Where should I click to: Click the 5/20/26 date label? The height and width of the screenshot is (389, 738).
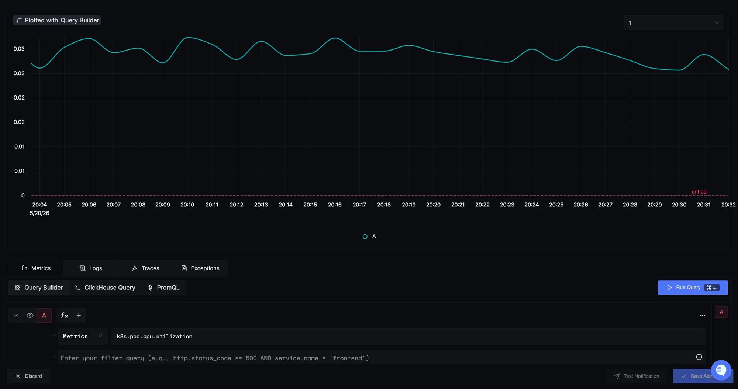39,213
